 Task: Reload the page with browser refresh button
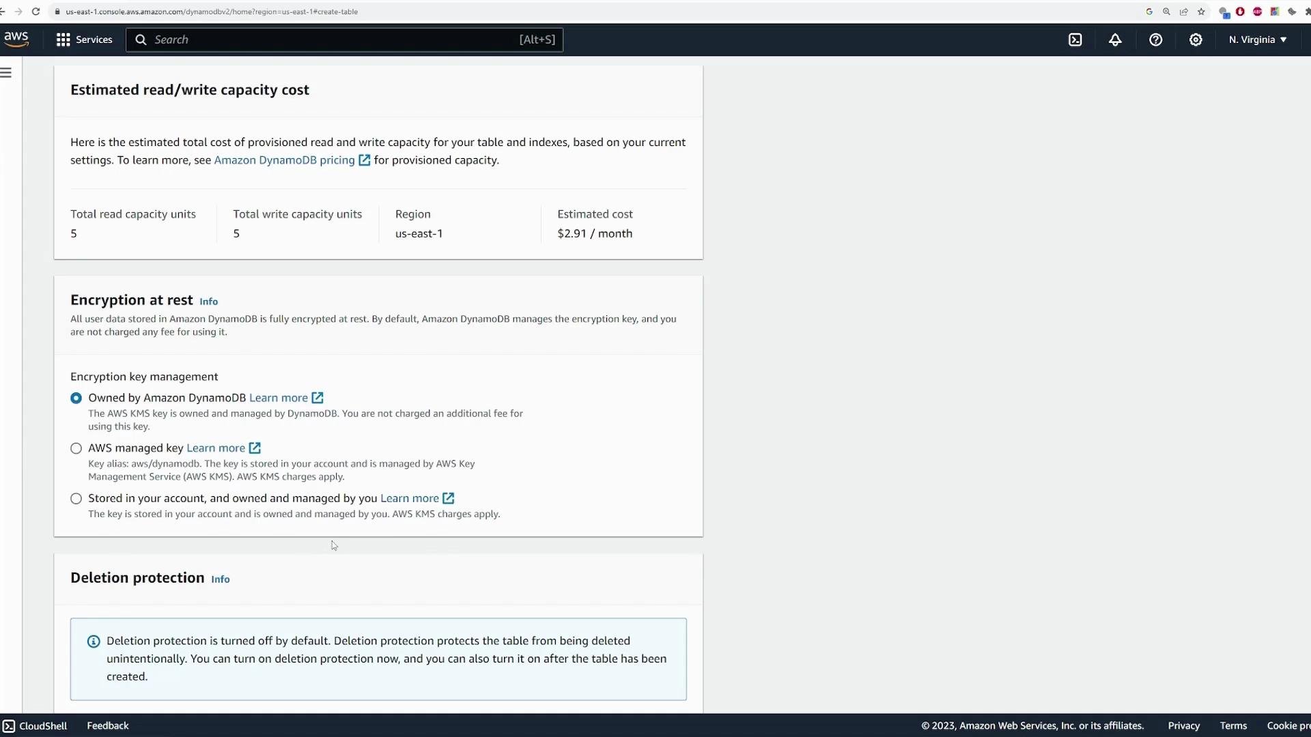pos(36,12)
